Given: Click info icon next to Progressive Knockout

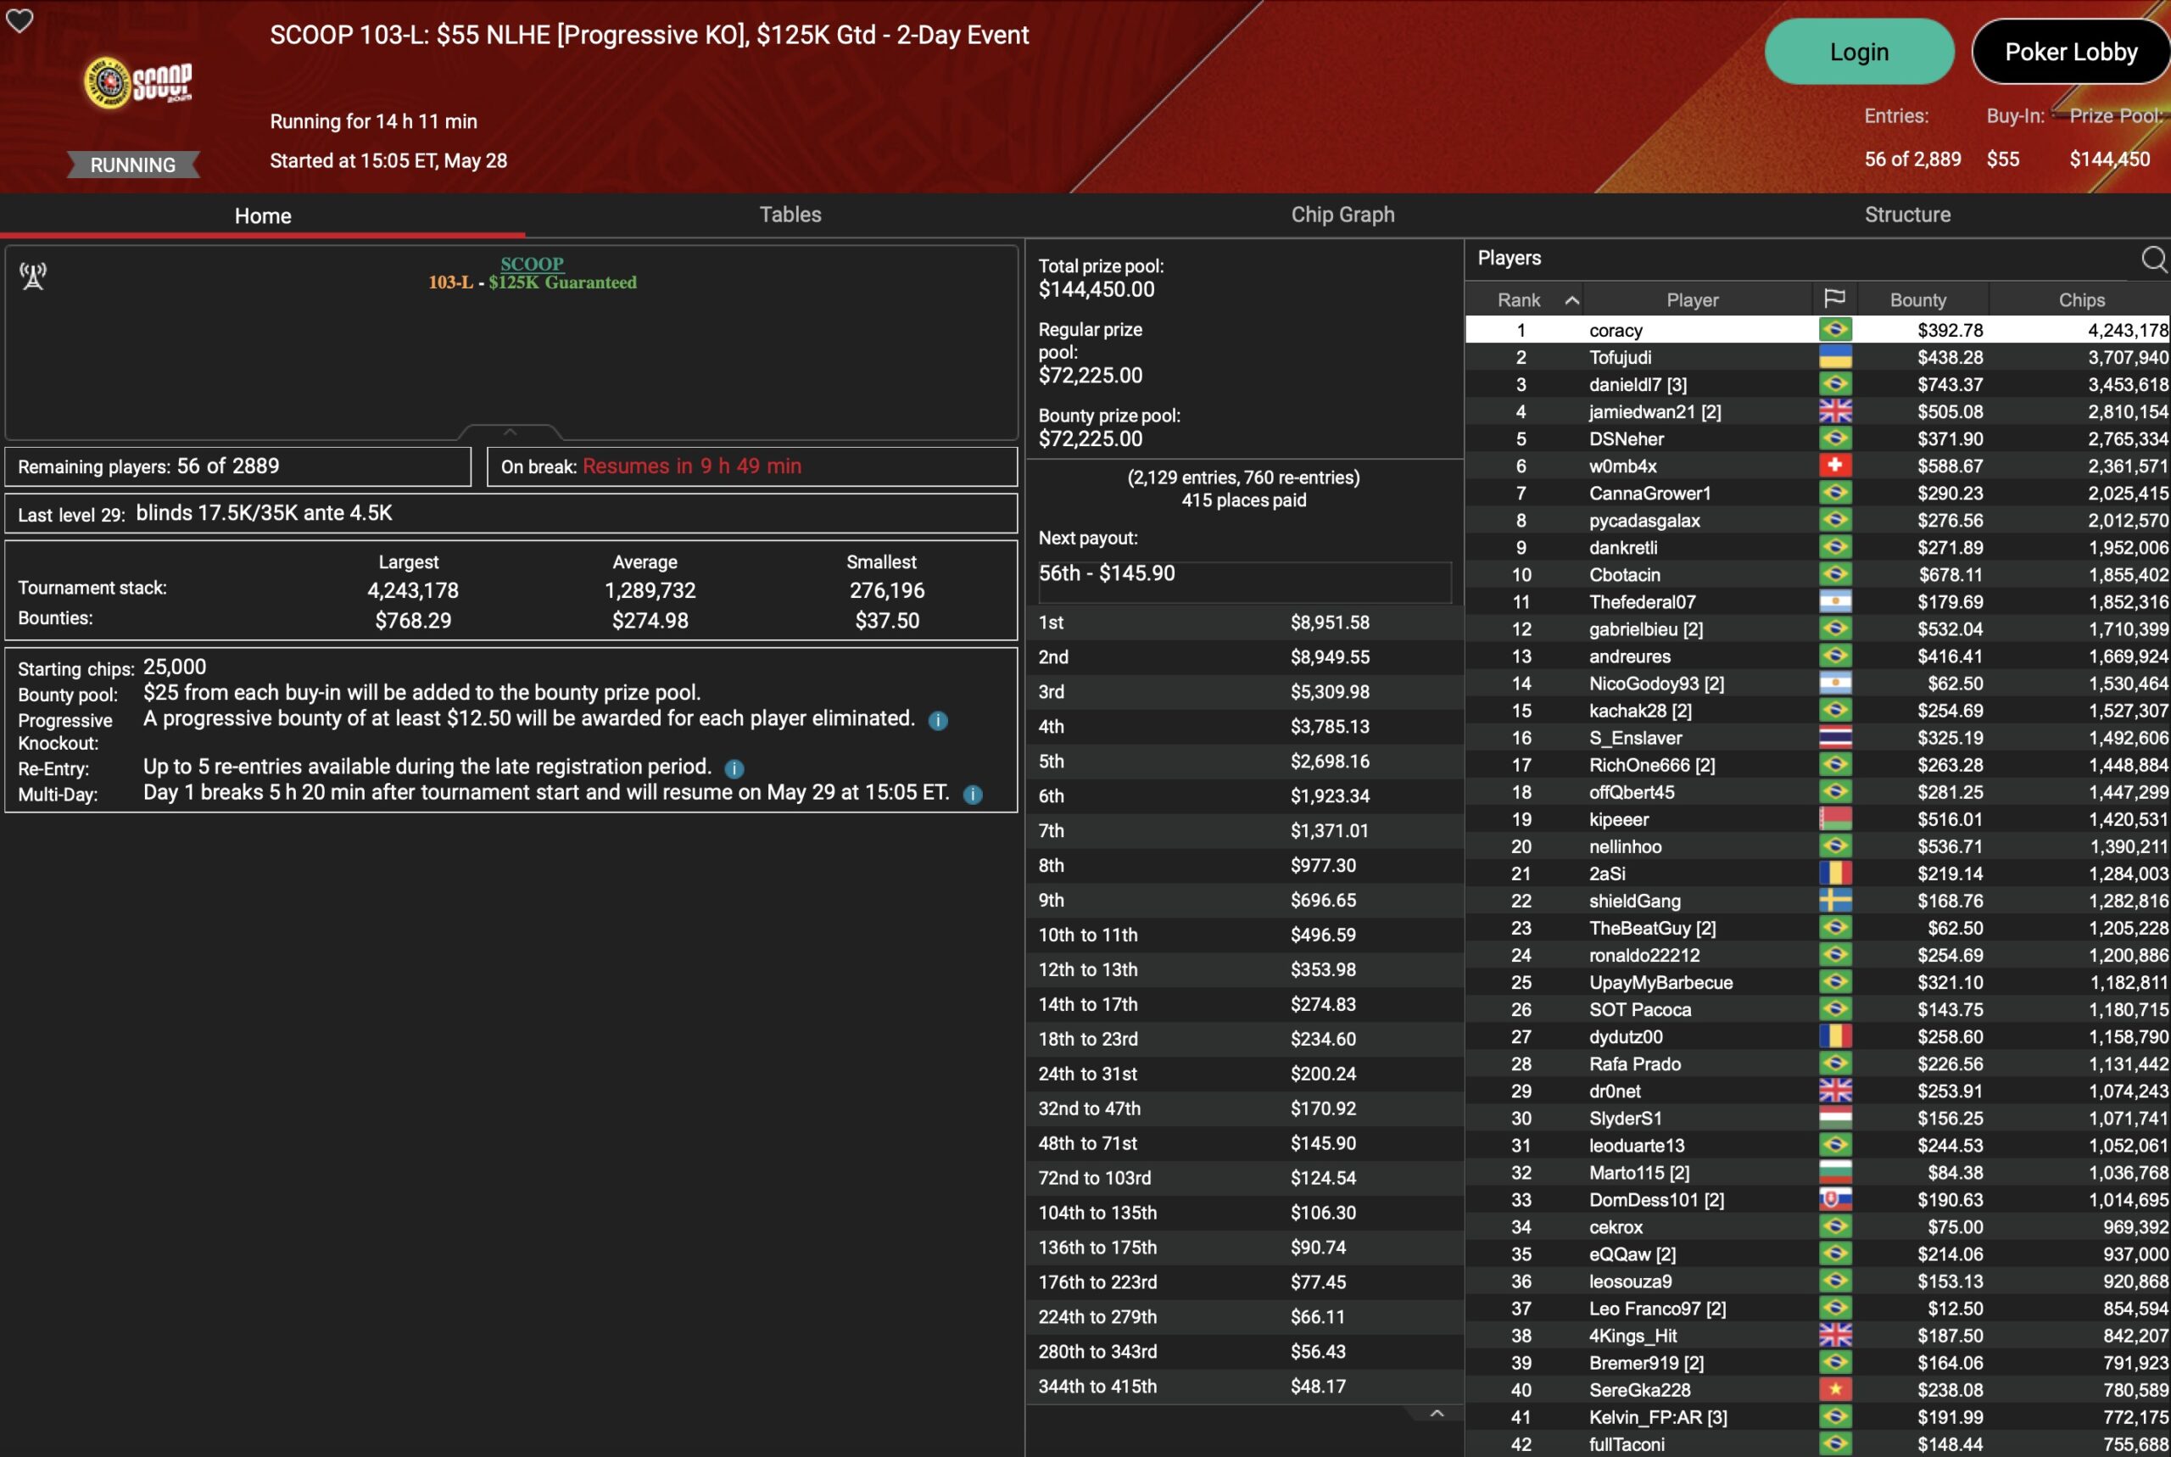Looking at the screenshot, I should click(x=938, y=720).
